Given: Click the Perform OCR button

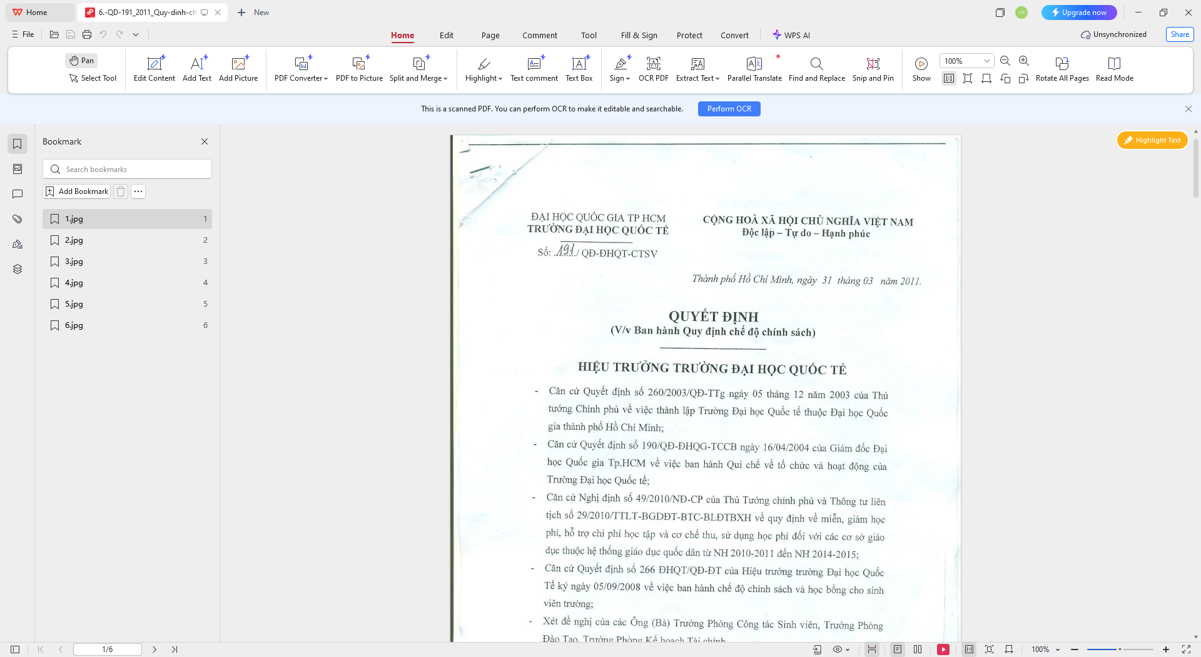Looking at the screenshot, I should click(729, 109).
